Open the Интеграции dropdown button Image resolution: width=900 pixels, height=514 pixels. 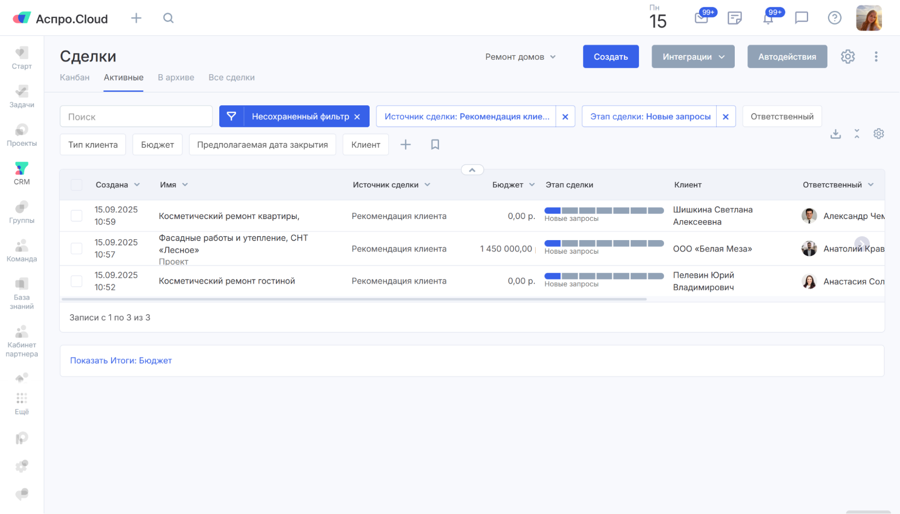[x=693, y=57]
